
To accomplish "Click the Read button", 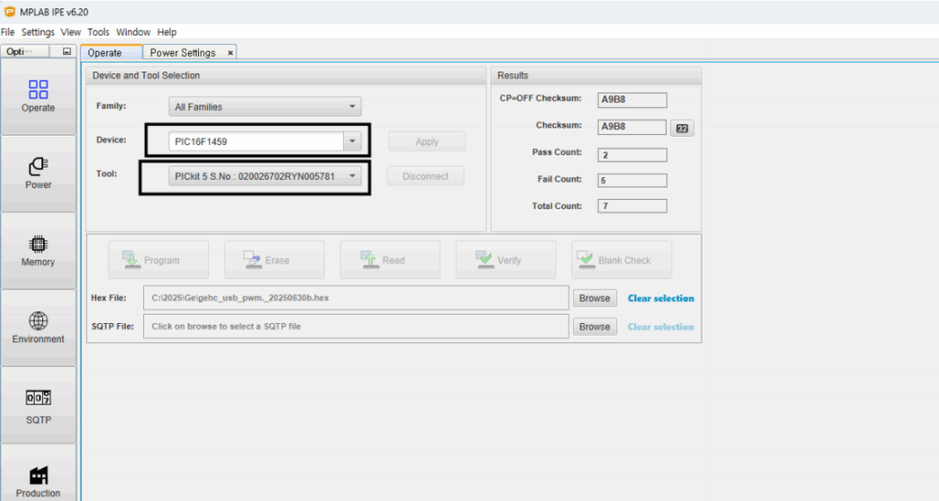I will click(390, 260).
